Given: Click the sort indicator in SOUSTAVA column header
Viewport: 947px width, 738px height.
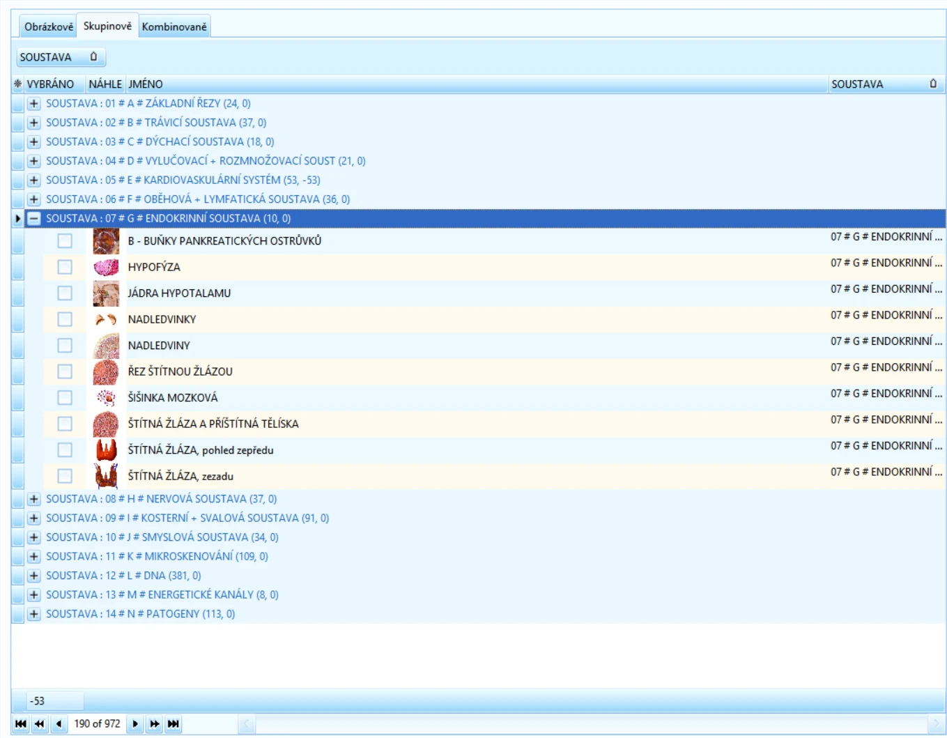Looking at the screenshot, I should (933, 84).
